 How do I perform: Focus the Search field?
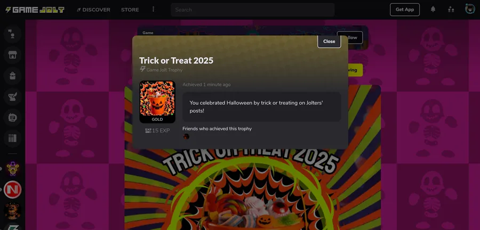pos(253,10)
